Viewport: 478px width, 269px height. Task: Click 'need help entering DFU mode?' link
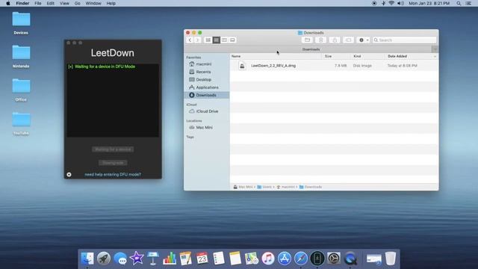click(113, 174)
